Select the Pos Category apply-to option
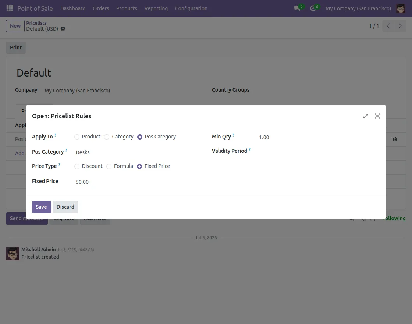412x324 pixels. tap(140, 137)
